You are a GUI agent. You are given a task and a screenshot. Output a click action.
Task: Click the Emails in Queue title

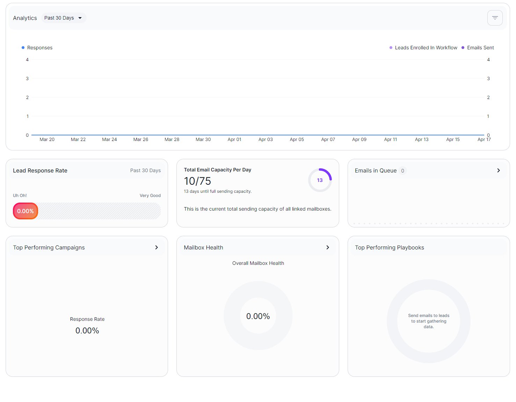coord(376,171)
